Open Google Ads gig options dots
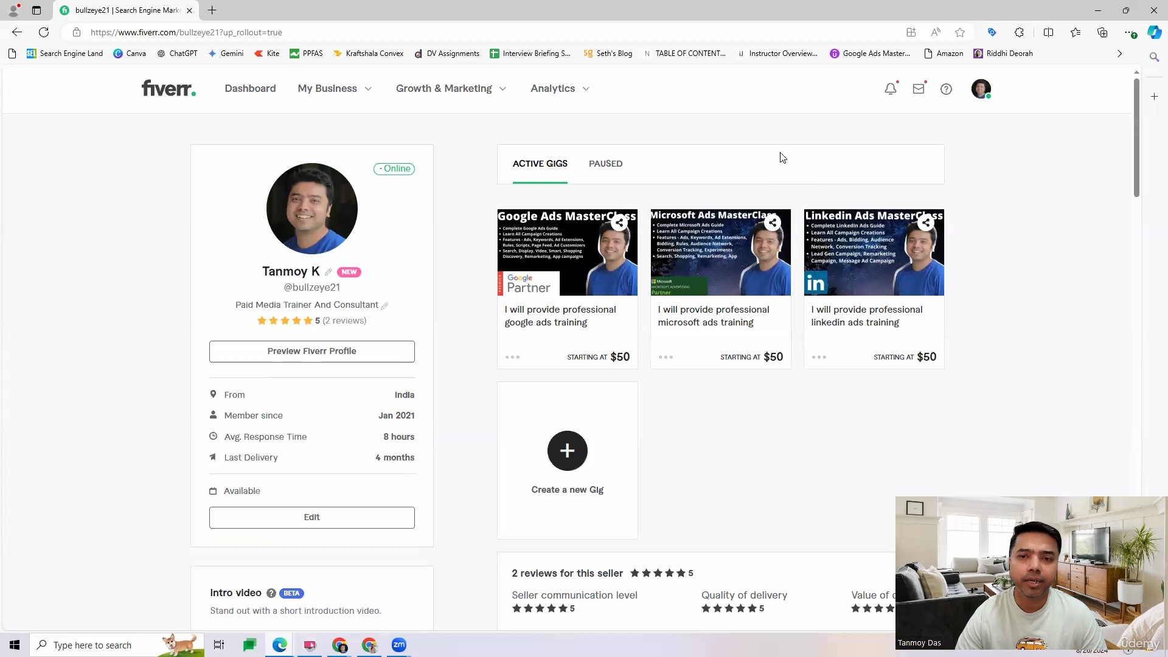This screenshot has width=1168, height=657. click(x=512, y=357)
